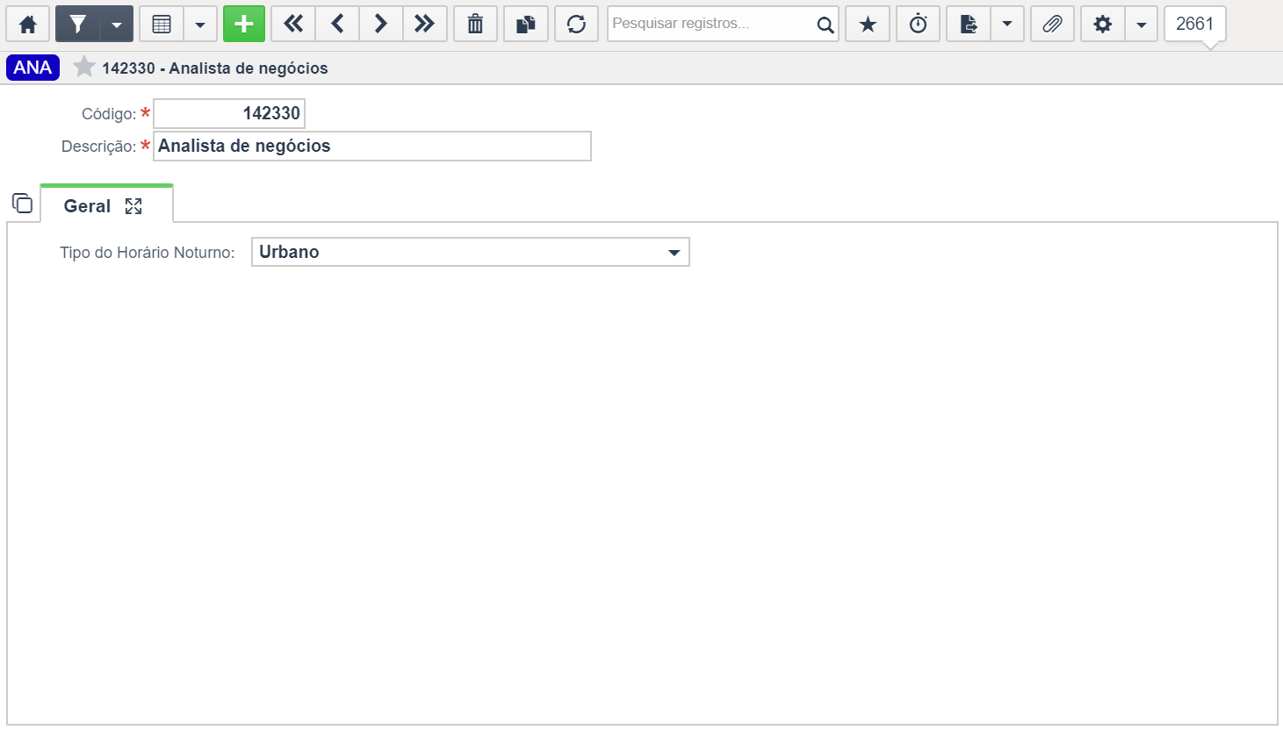Click the Código field with 142330

tap(229, 113)
